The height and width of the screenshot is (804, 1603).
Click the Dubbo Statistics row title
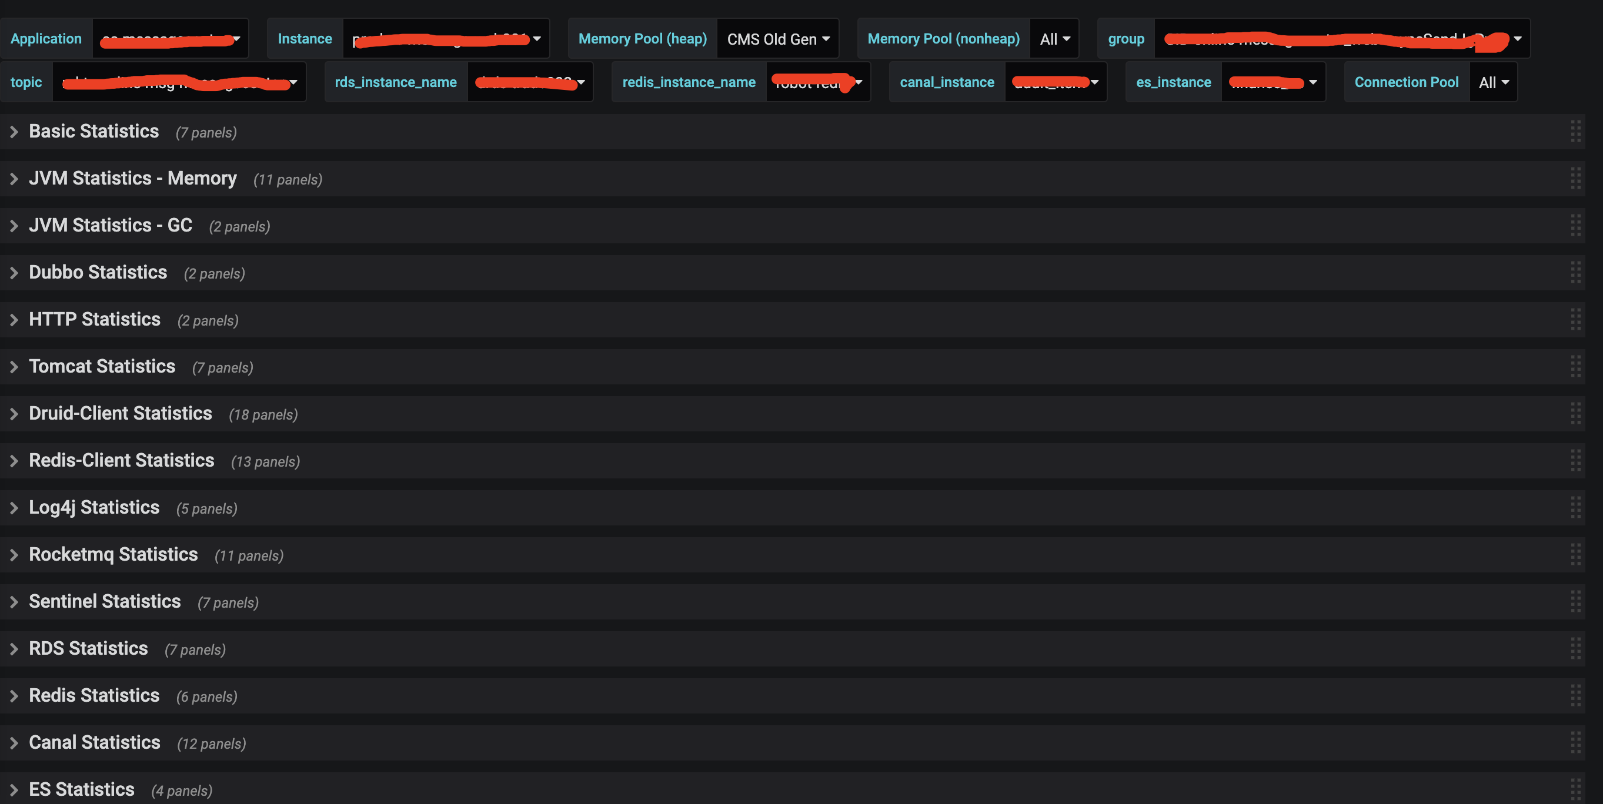click(x=98, y=272)
